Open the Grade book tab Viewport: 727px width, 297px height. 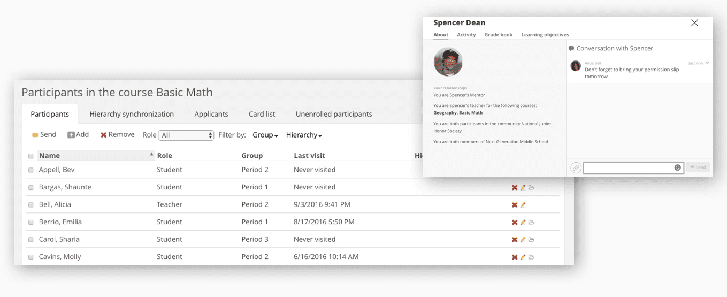[498, 35]
